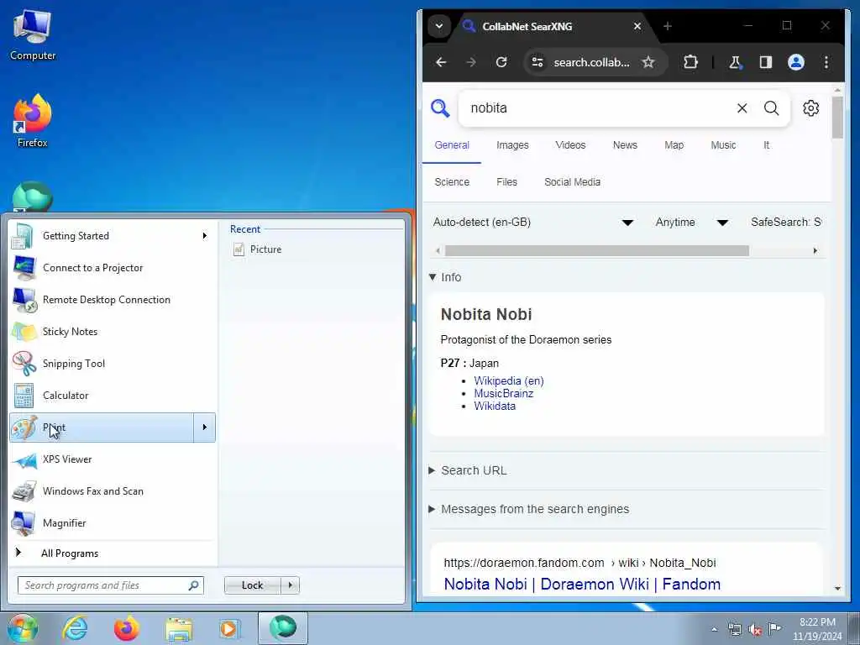Click the search.collab address bar
This screenshot has width=860, height=645.
(x=591, y=62)
